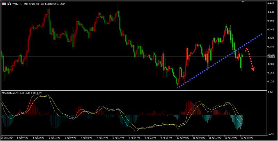Click the 84.80 price axis label
Screen dimensions: 278x141
pyautogui.click(x=271, y=3)
